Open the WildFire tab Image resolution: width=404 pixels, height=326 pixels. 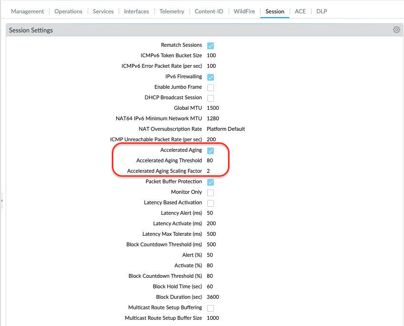pos(244,11)
